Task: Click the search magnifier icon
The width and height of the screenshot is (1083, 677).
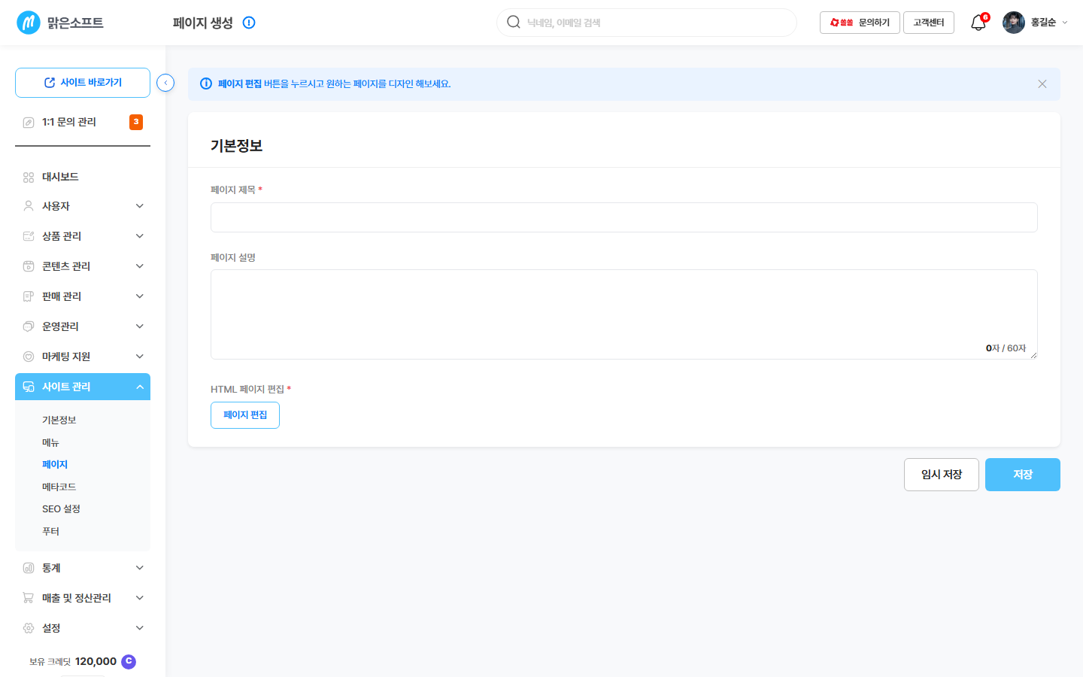Action: pyautogui.click(x=514, y=22)
